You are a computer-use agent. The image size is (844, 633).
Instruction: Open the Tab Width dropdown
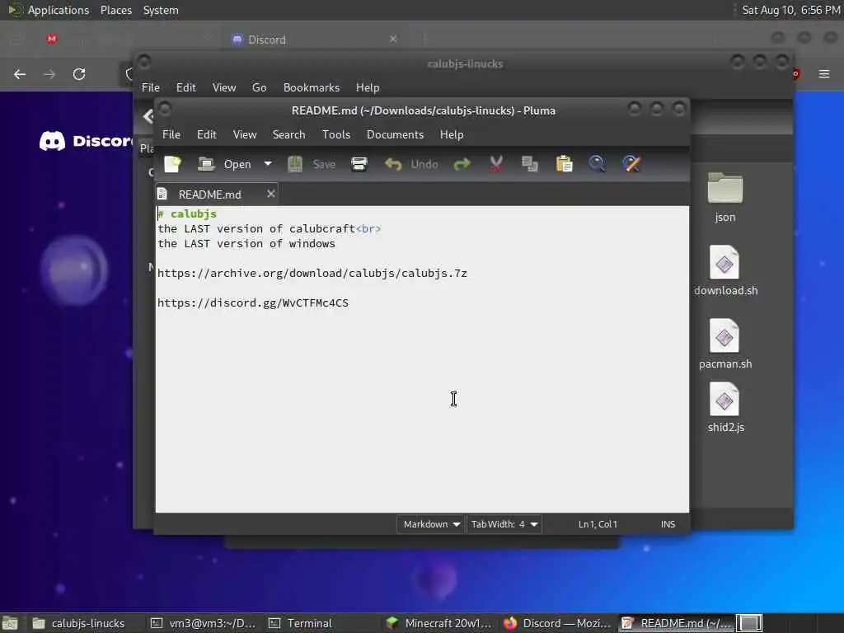coord(504,523)
